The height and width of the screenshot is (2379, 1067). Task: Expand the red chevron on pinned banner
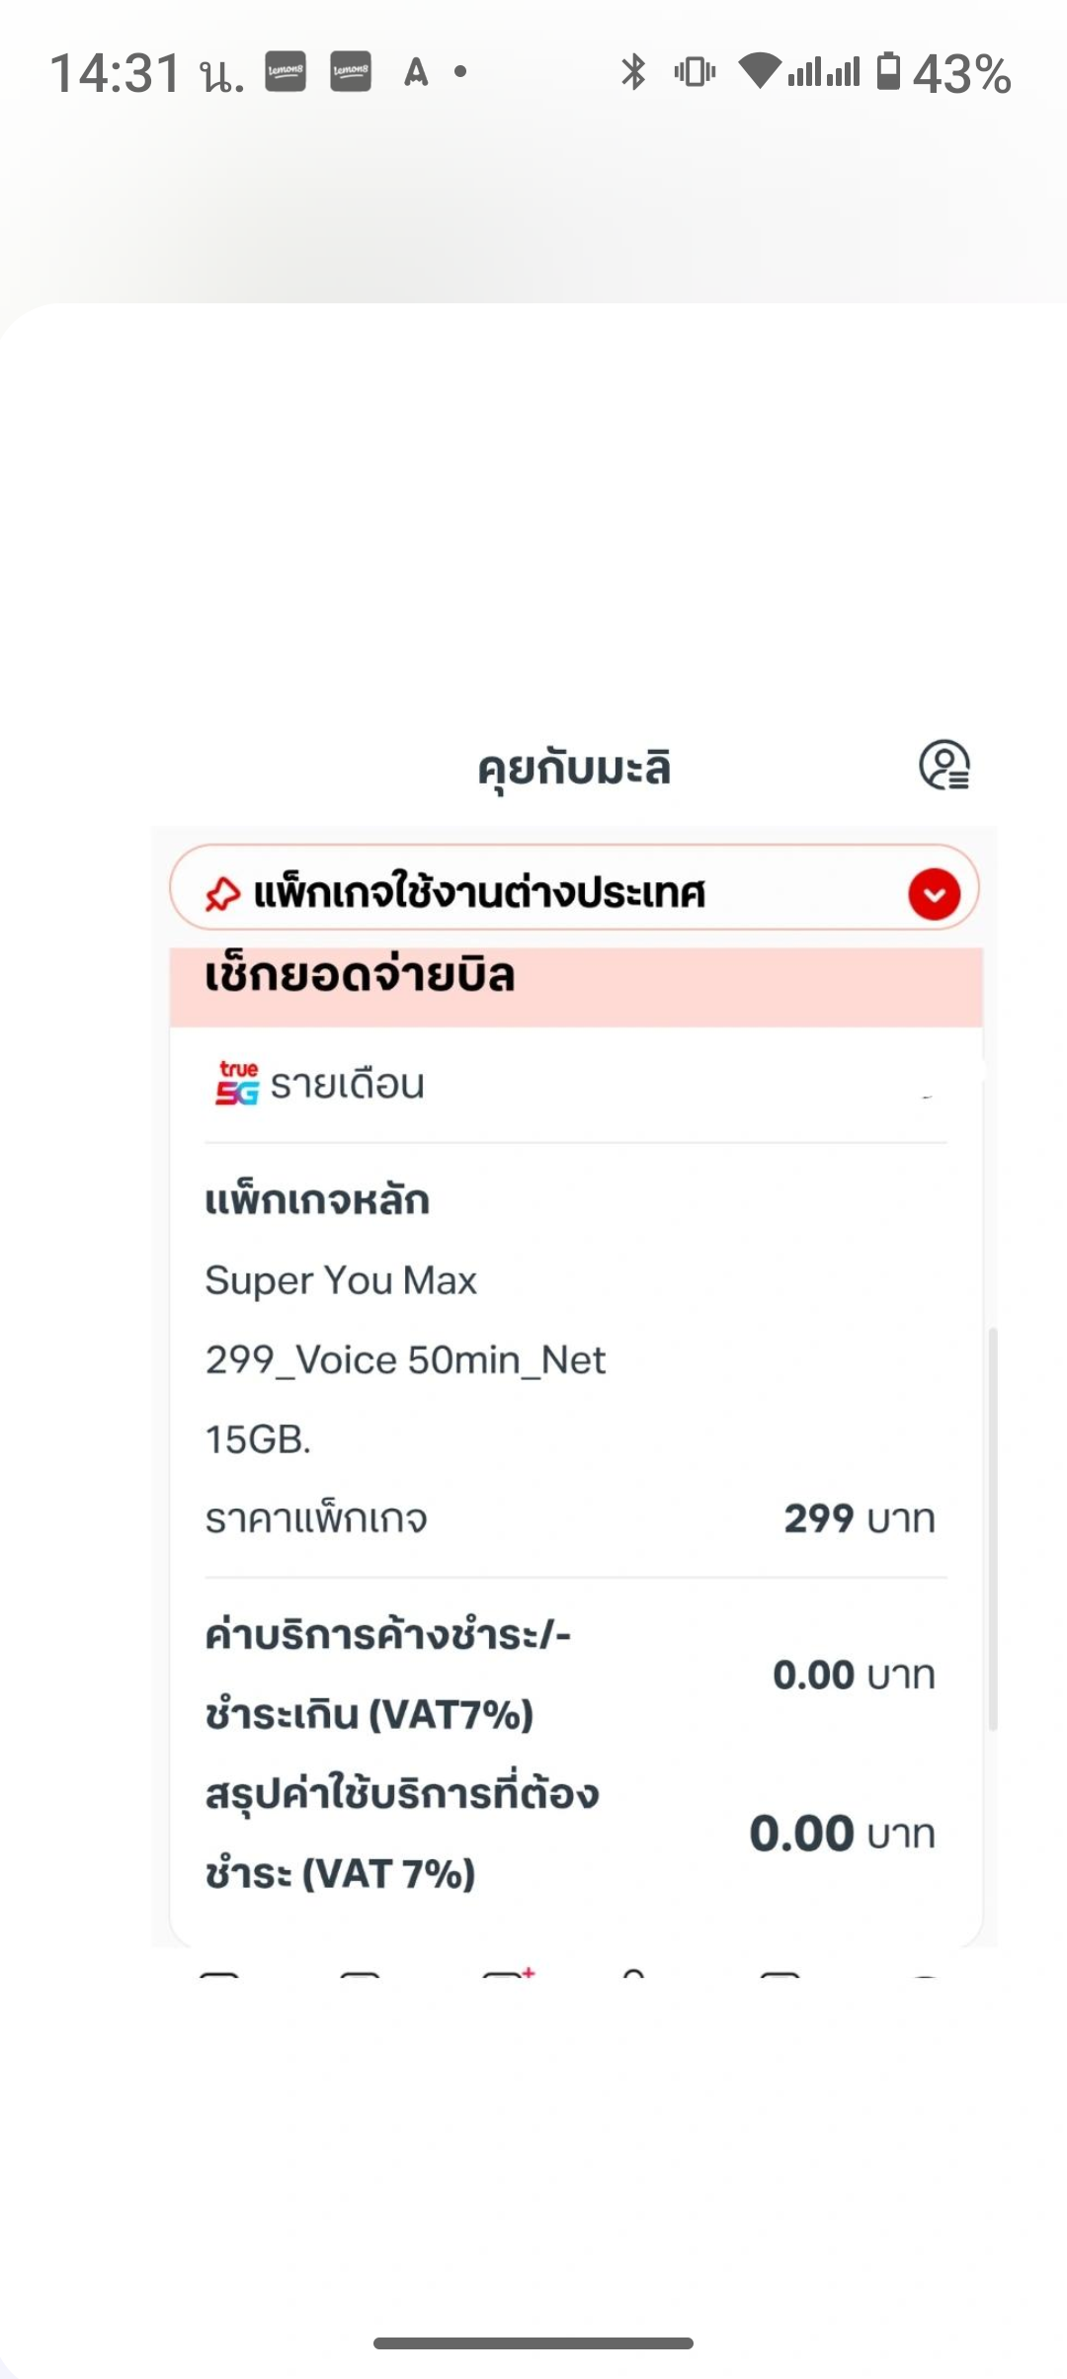tap(934, 894)
